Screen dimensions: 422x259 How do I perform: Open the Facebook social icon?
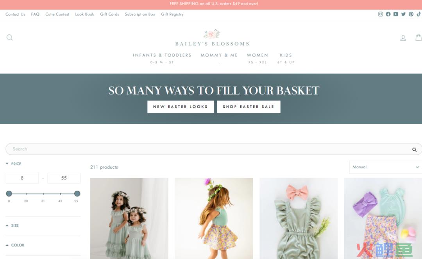pos(388,14)
